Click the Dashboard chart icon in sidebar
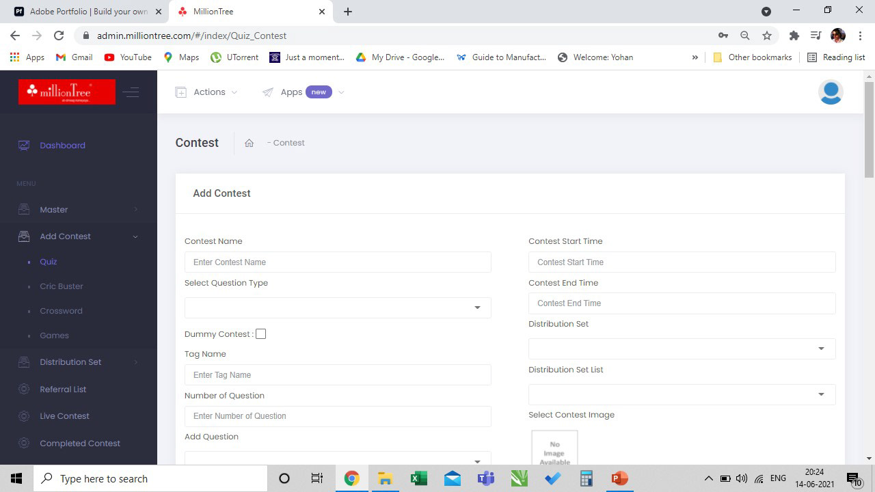This screenshot has height=492, width=875. click(x=24, y=146)
